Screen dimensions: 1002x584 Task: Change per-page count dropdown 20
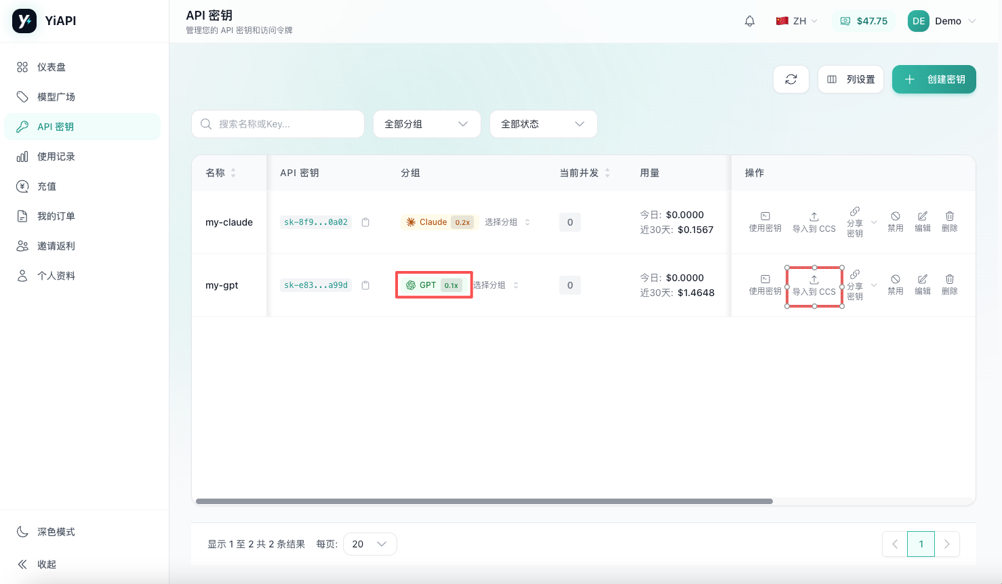click(370, 544)
